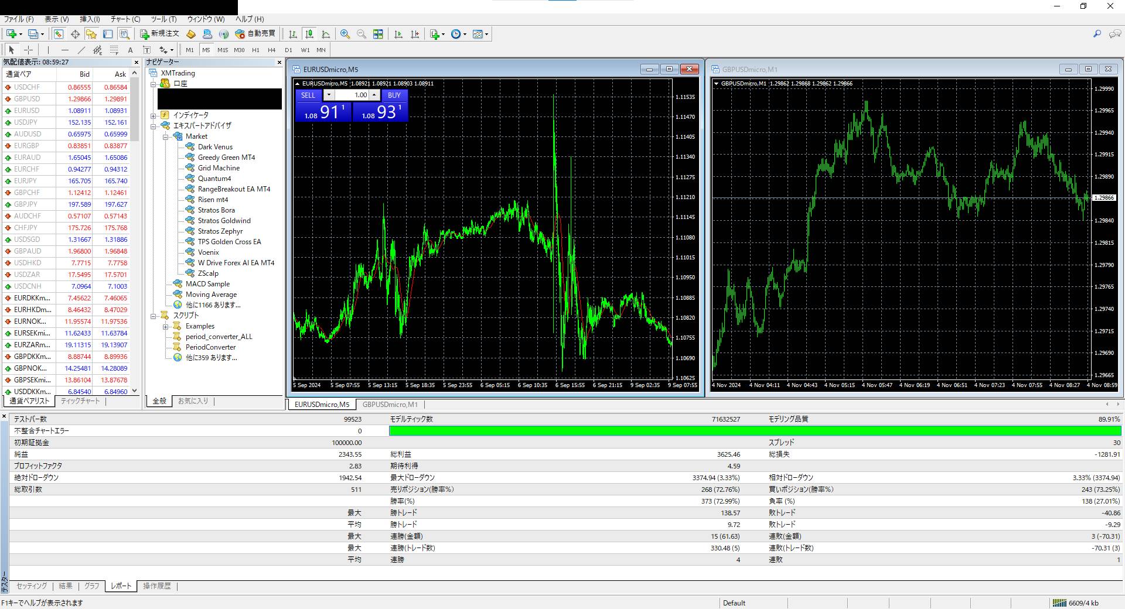Screen dimensions: 1125x609
Task: Switch timeframe to M15
Action: point(223,50)
